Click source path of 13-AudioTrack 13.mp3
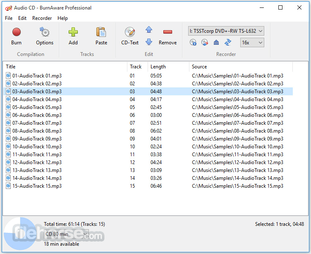Viewport: 311px width, 254px height. pos(237,170)
